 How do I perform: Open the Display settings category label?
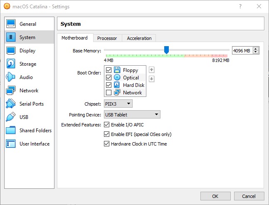27,51
